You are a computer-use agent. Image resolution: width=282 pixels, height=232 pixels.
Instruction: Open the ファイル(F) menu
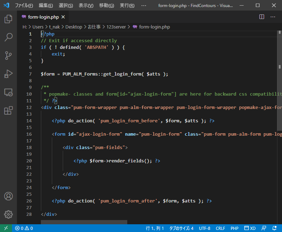click(x=24, y=5)
